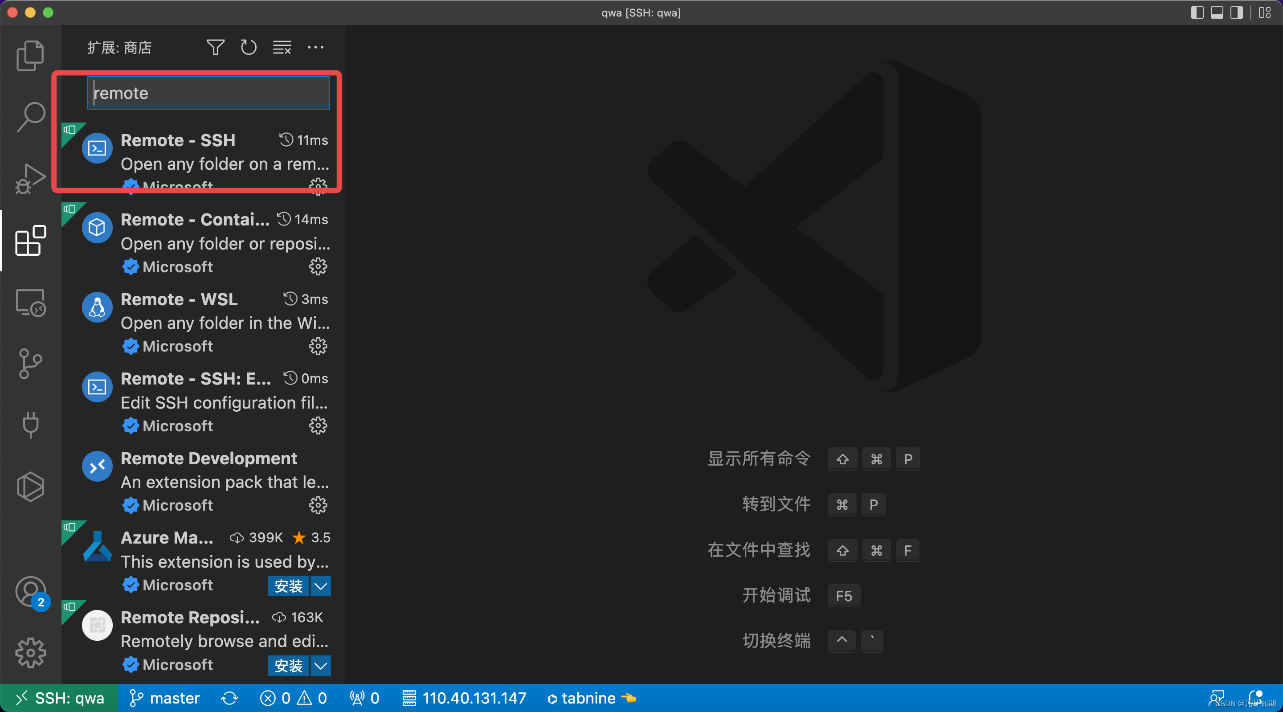Click the master branch in status bar
This screenshot has width=1283, height=712.
tap(165, 698)
